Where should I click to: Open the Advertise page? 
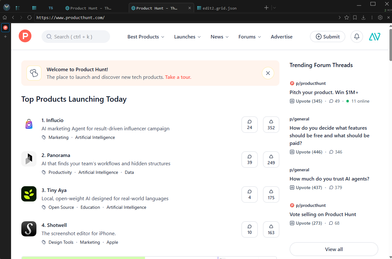pos(282,37)
